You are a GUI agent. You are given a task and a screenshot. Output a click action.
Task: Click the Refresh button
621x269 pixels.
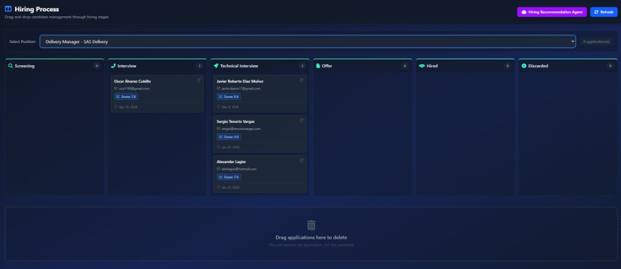tap(603, 12)
